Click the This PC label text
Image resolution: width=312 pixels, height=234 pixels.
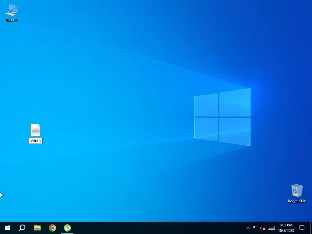click(12, 20)
